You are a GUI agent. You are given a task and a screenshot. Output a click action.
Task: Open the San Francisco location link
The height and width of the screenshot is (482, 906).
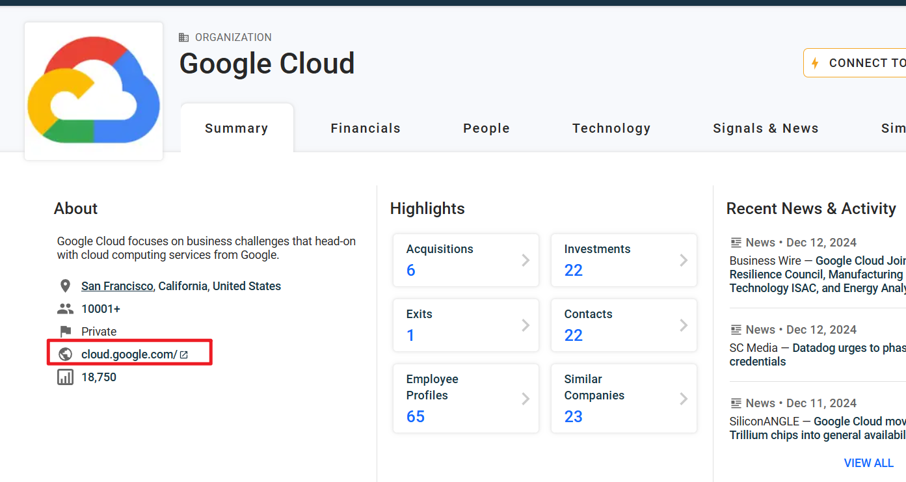pos(117,286)
